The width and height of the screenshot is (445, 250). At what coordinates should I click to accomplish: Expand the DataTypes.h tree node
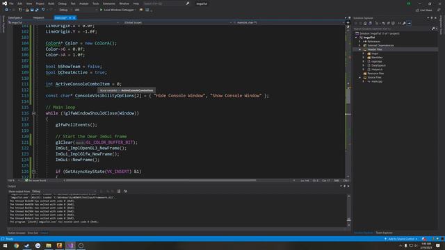tap(363, 65)
